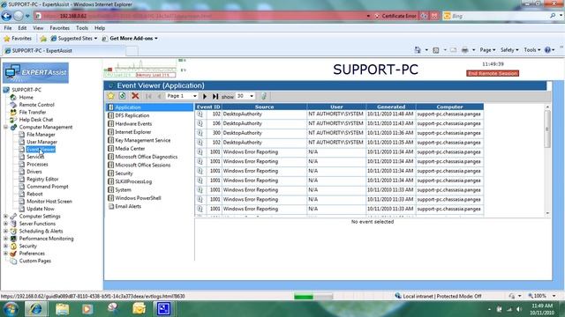Open the View menu

pyautogui.click(x=38, y=28)
